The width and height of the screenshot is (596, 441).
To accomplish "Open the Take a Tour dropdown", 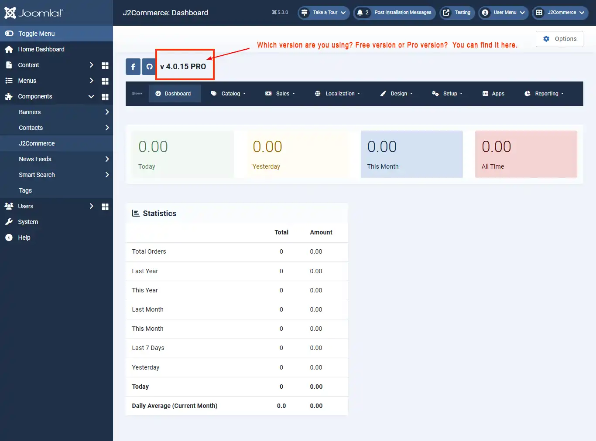I will [x=324, y=13].
